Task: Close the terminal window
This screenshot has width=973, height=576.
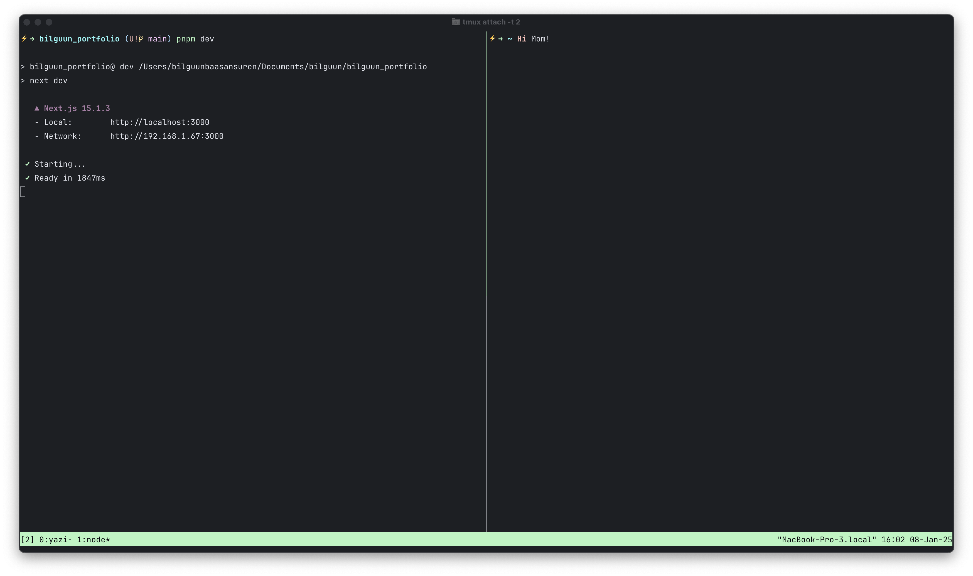Action: coord(27,22)
